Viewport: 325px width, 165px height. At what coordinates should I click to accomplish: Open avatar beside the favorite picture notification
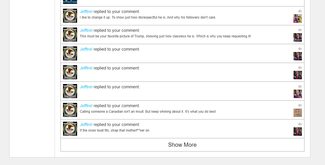70,35
